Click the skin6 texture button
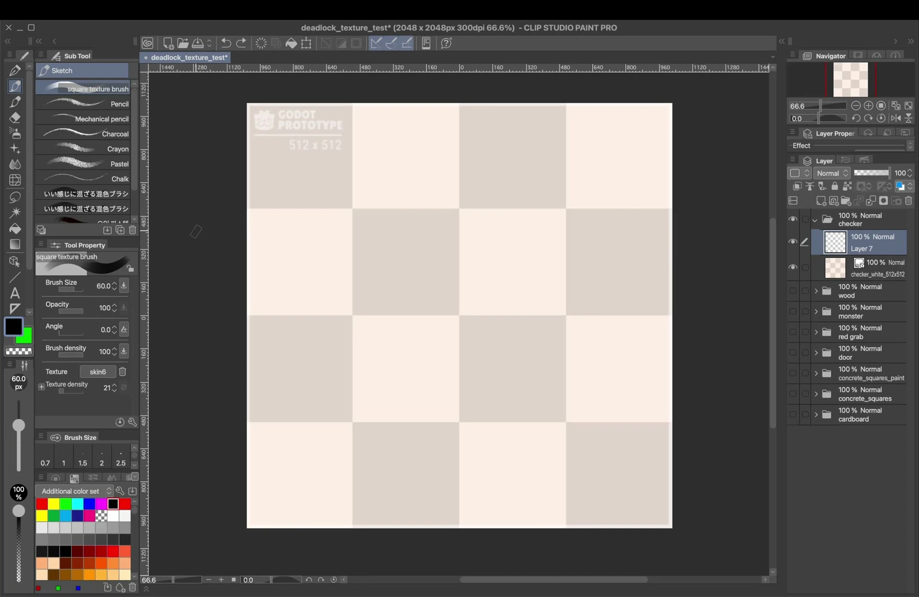Image resolution: width=919 pixels, height=597 pixels. tap(98, 372)
